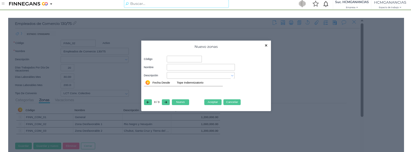Open the Espacio de trabajo dropdown

pos(390,7)
